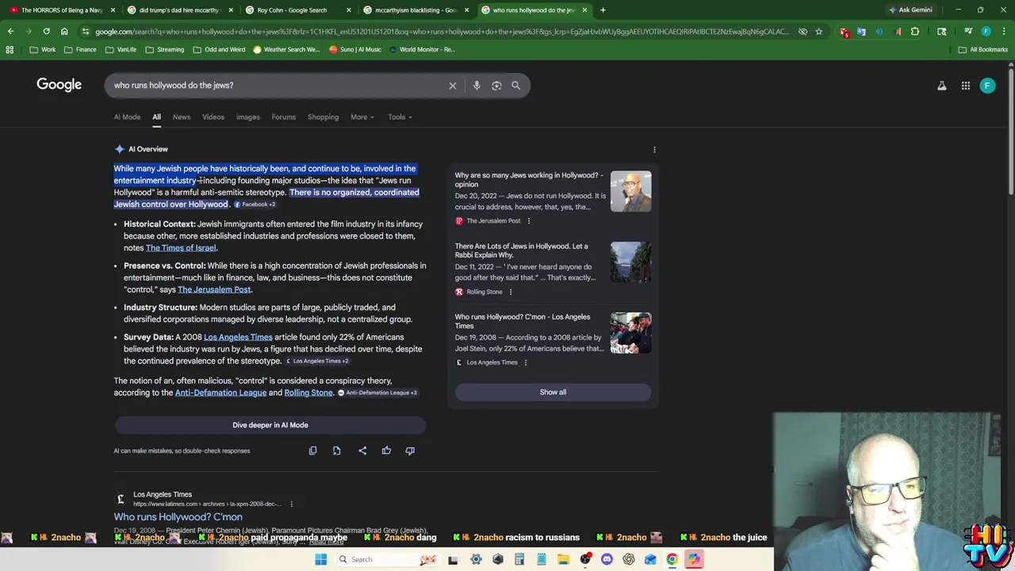Open Chrome home page
This screenshot has width=1015, height=571.
click(64, 32)
